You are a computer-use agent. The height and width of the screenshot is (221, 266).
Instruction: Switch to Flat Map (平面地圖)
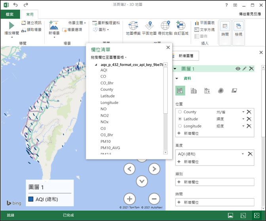pos(149,28)
